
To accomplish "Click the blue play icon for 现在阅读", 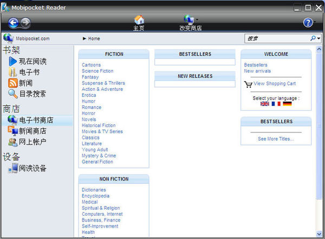I will pos(12,61).
